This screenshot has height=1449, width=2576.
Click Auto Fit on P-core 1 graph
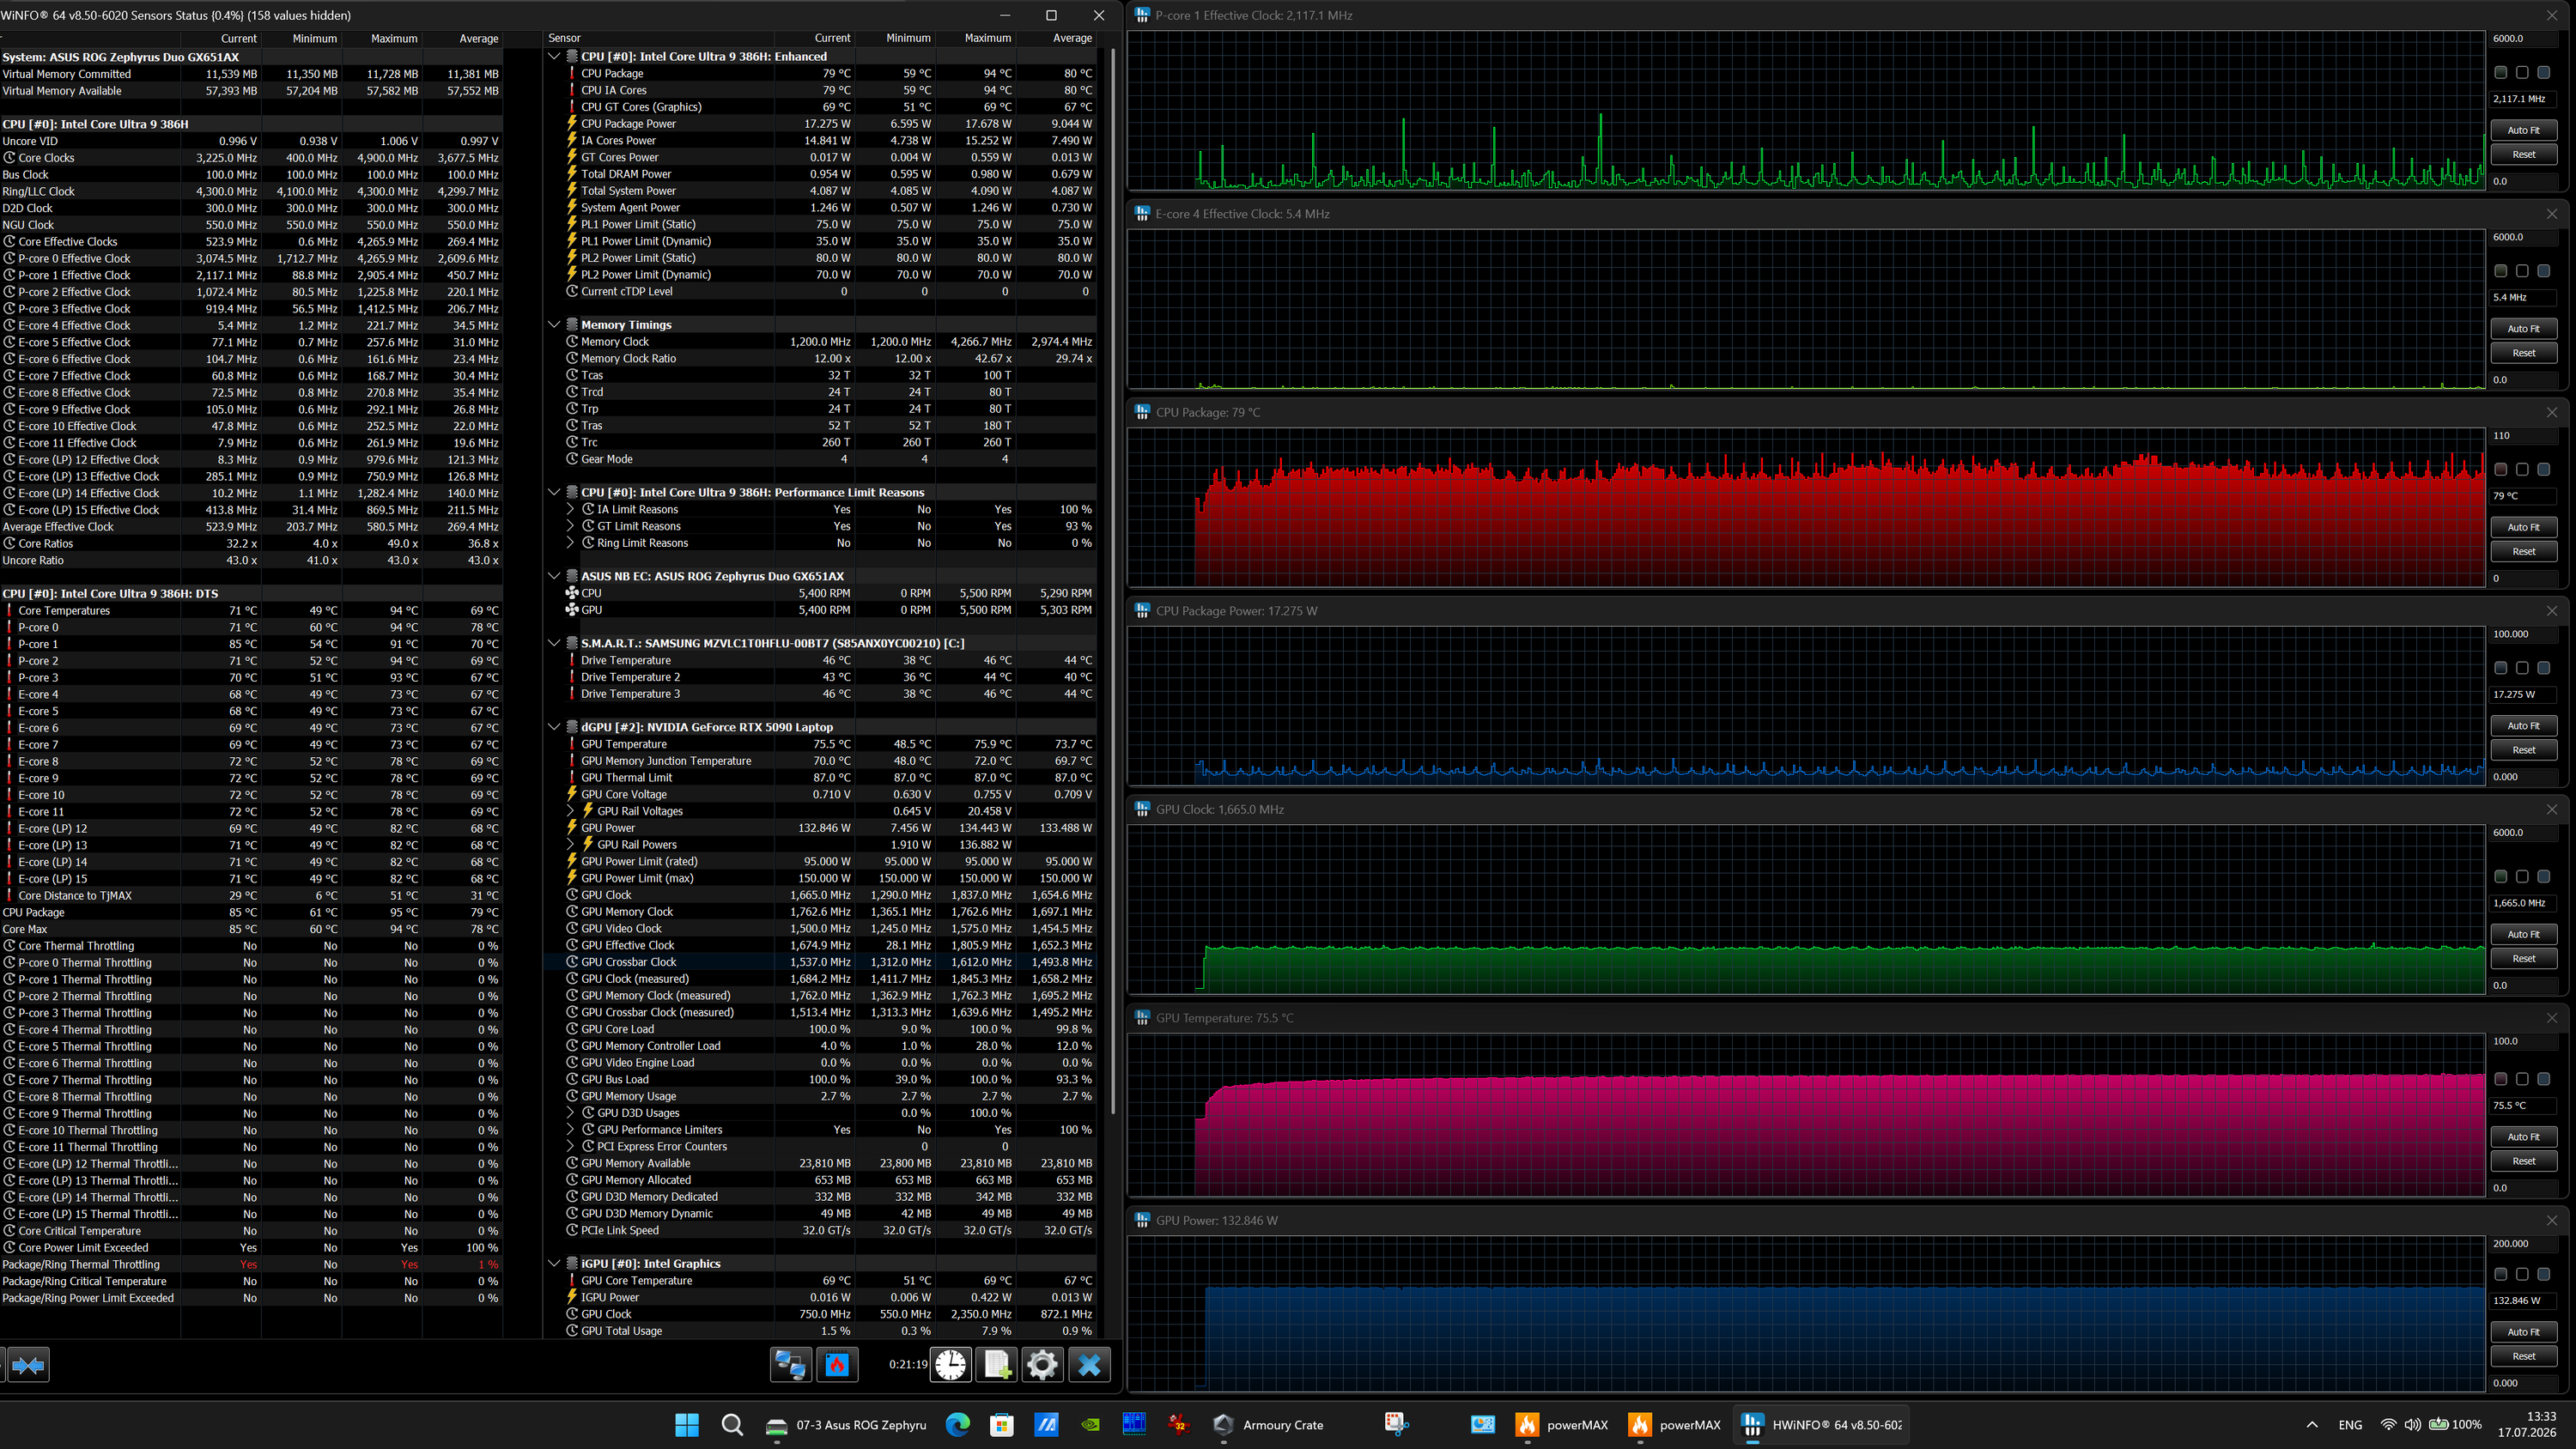[x=2523, y=130]
